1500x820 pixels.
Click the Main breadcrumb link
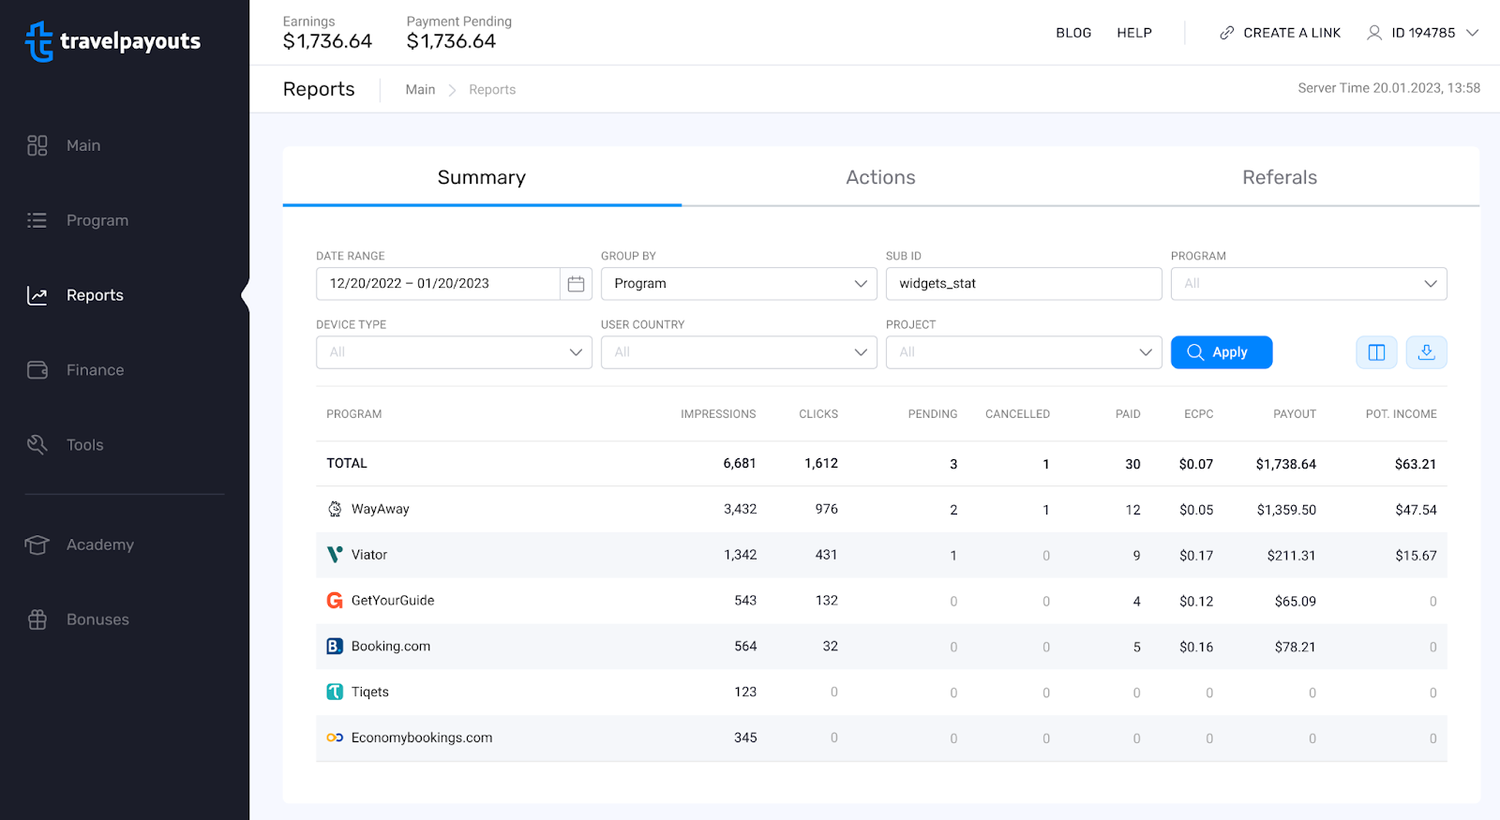[x=420, y=89]
